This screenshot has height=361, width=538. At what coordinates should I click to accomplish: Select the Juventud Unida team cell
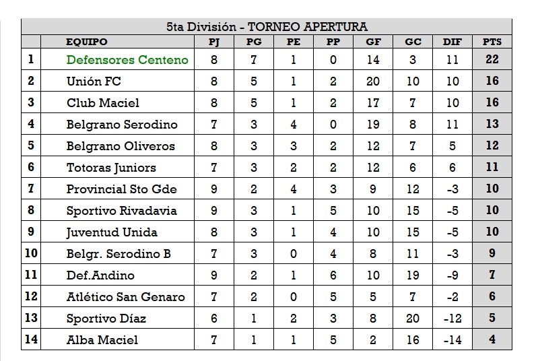112,232
